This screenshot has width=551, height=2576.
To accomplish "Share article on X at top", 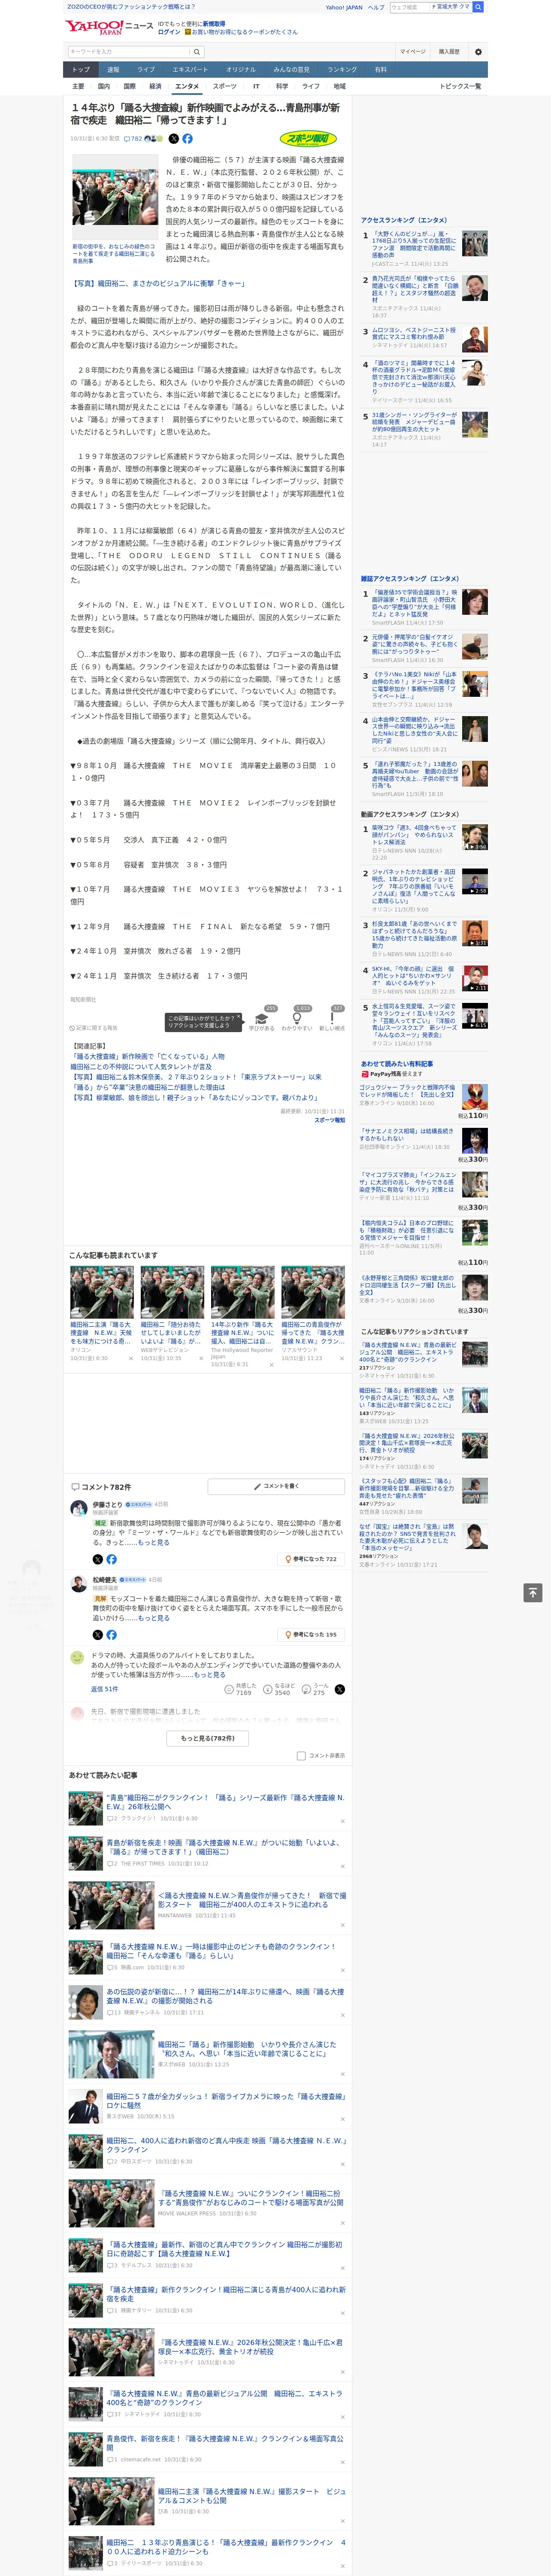I will [x=174, y=139].
